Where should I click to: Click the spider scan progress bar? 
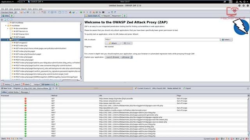click(96, 88)
